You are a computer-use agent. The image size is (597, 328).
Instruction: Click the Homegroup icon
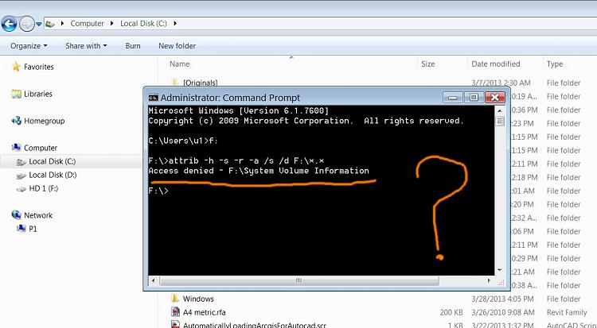point(17,121)
